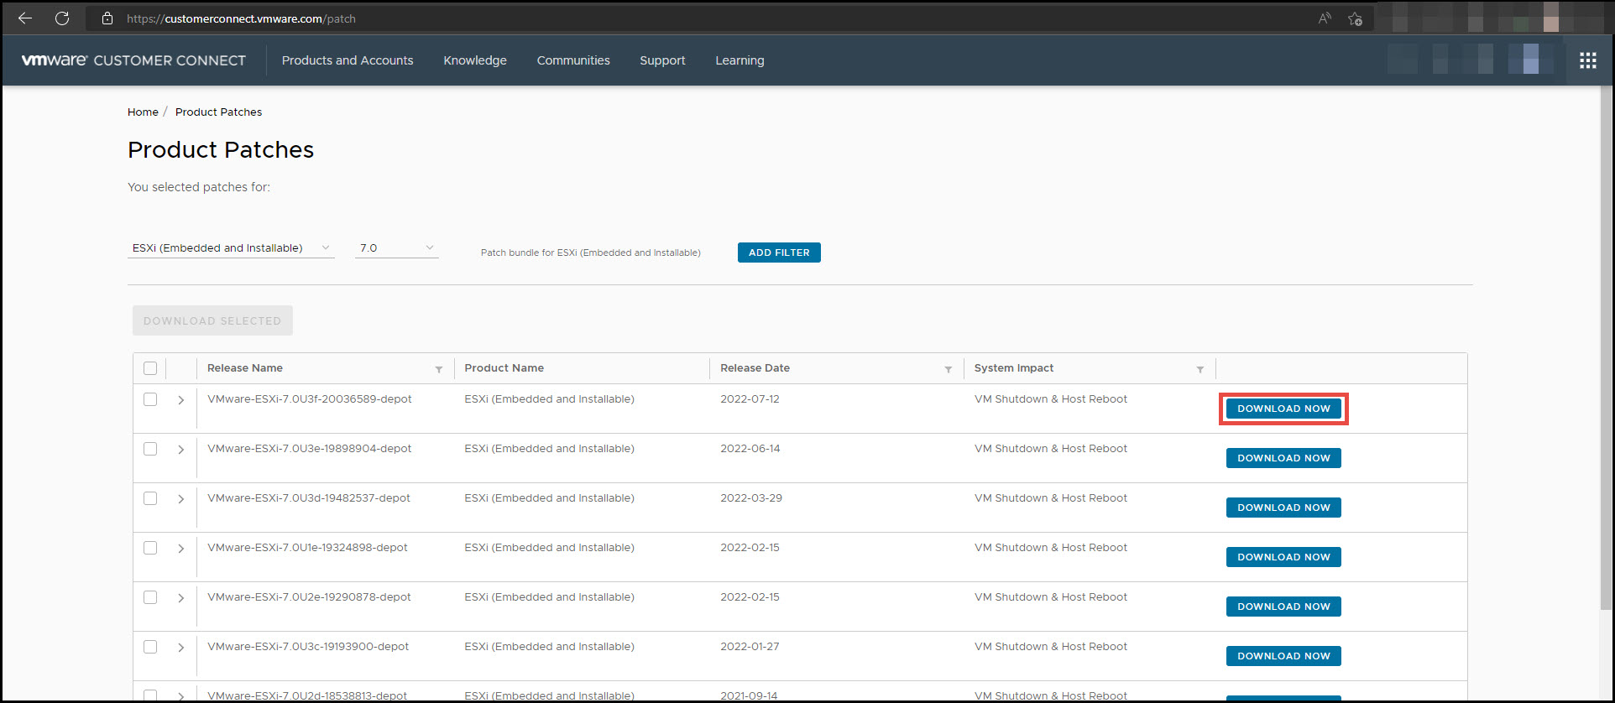Select all patches with header checkbox
Screen dimensions: 1615x703
[150, 368]
